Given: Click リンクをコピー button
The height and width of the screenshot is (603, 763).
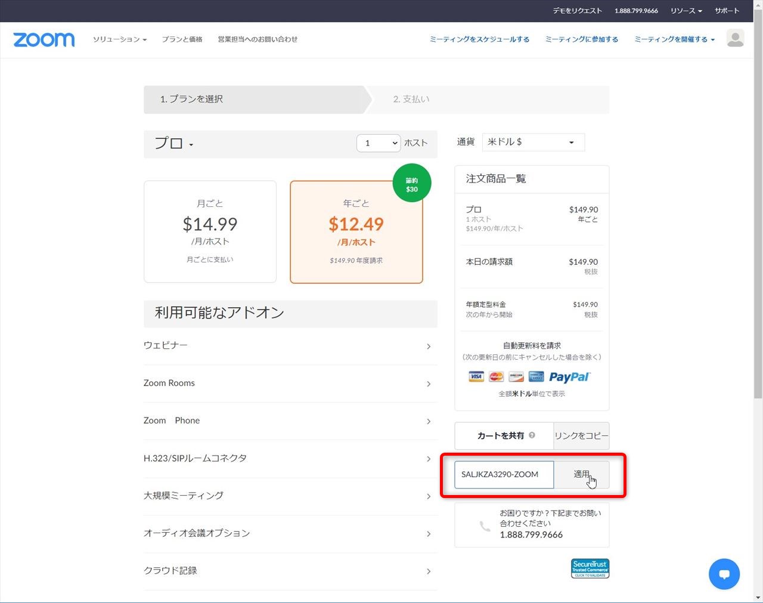Looking at the screenshot, I should click(581, 435).
